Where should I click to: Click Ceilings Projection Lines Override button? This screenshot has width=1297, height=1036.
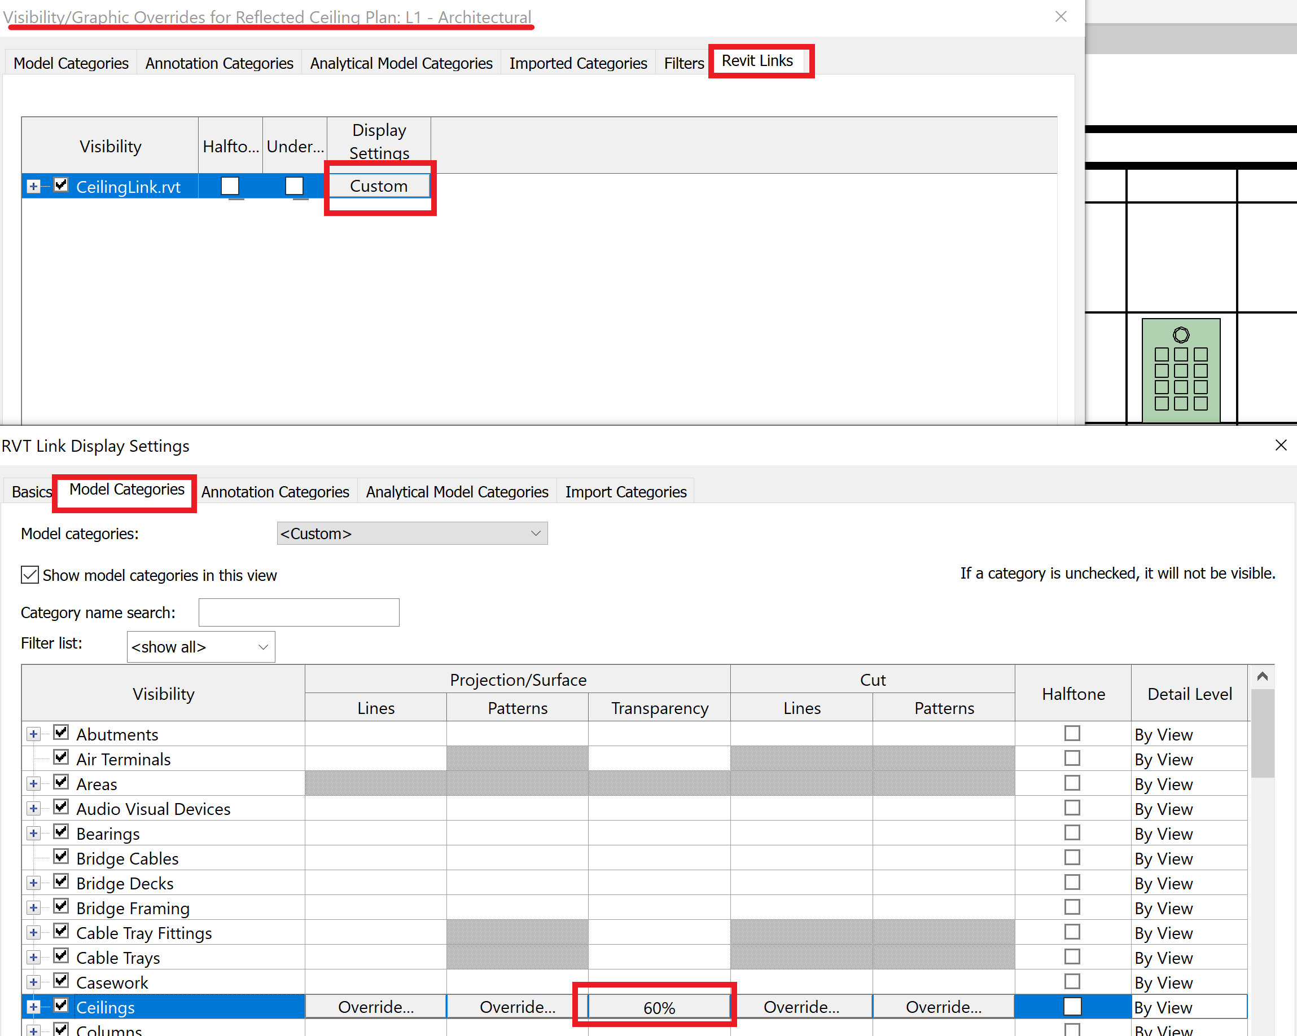point(375,1007)
